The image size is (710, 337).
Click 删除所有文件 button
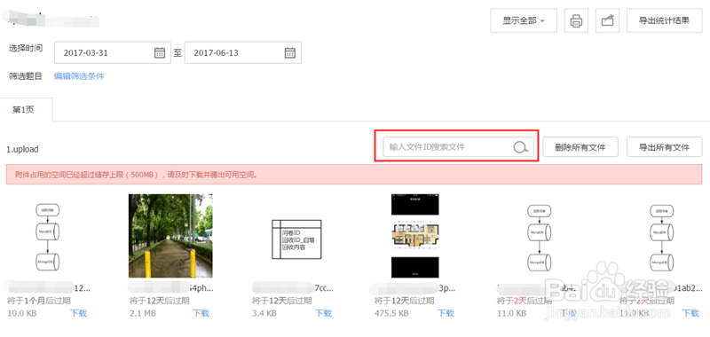[580, 147]
